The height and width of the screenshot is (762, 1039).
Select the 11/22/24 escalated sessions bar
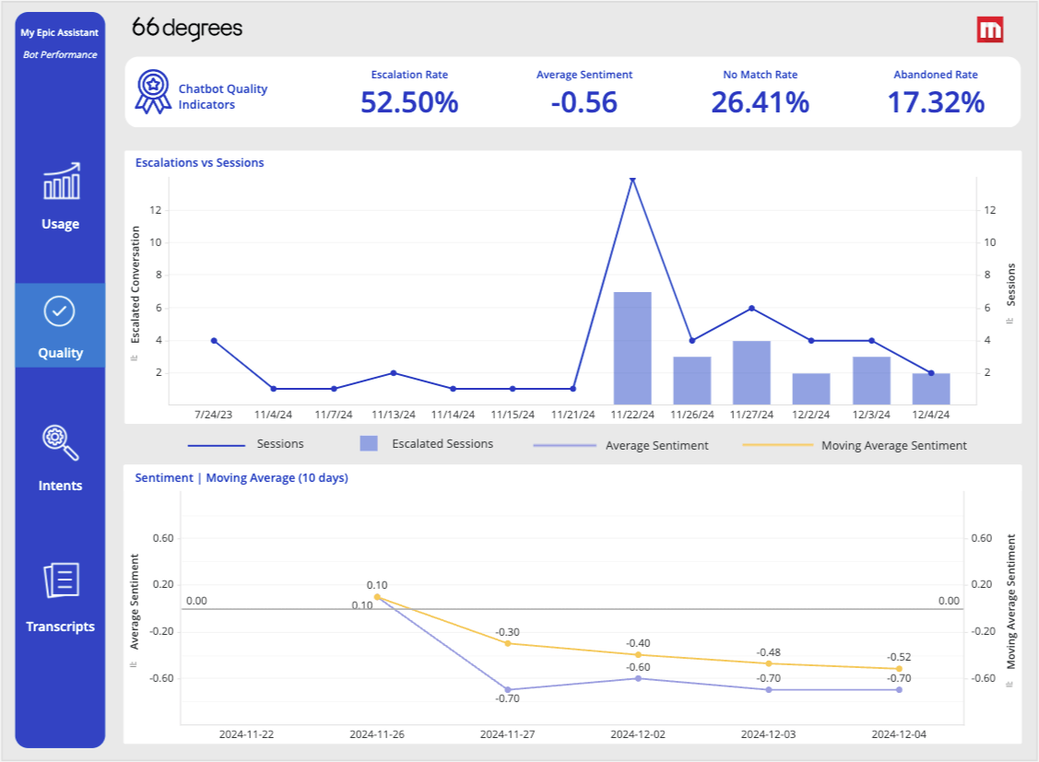click(x=632, y=348)
